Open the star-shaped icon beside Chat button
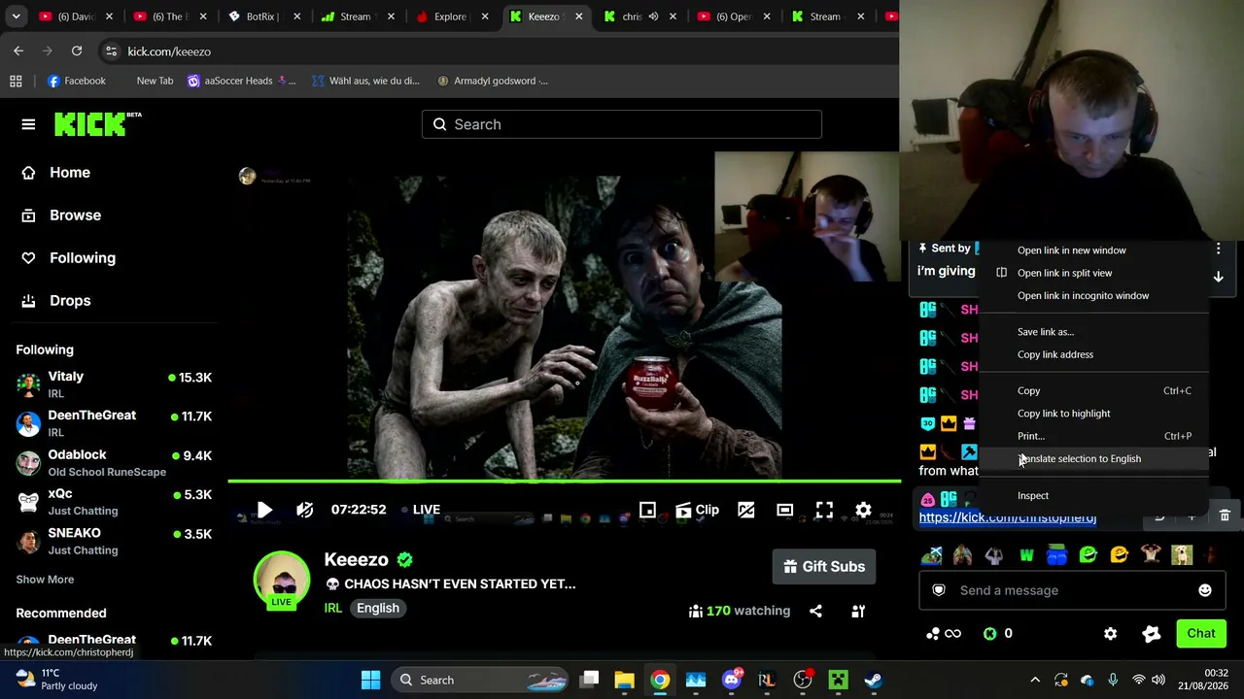Image resolution: width=1244 pixels, height=699 pixels. (x=1152, y=634)
